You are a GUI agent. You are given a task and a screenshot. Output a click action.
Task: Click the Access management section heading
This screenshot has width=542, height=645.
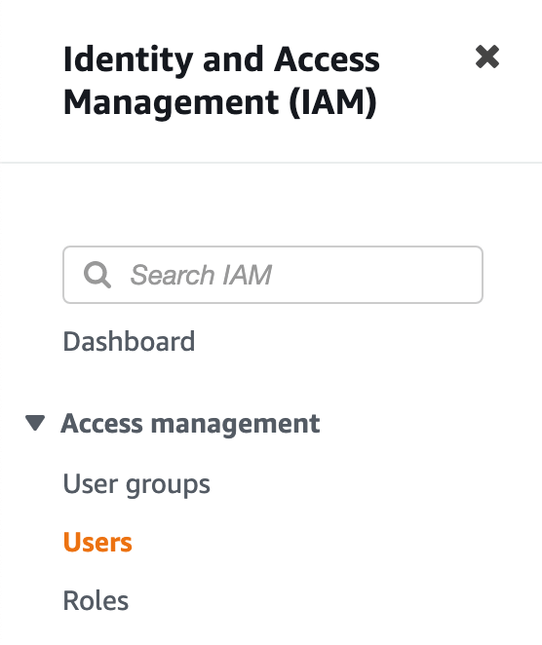[190, 424]
